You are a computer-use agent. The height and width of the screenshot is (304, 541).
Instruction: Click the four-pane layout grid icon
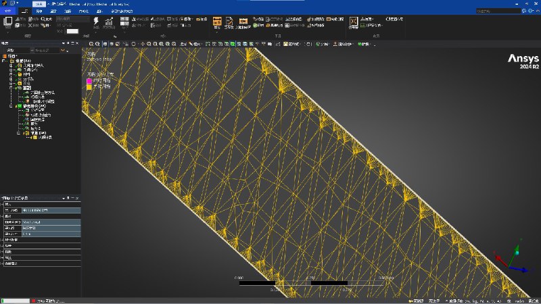[124, 22]
